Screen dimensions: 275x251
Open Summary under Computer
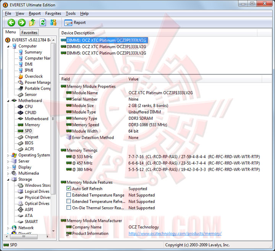33,52
